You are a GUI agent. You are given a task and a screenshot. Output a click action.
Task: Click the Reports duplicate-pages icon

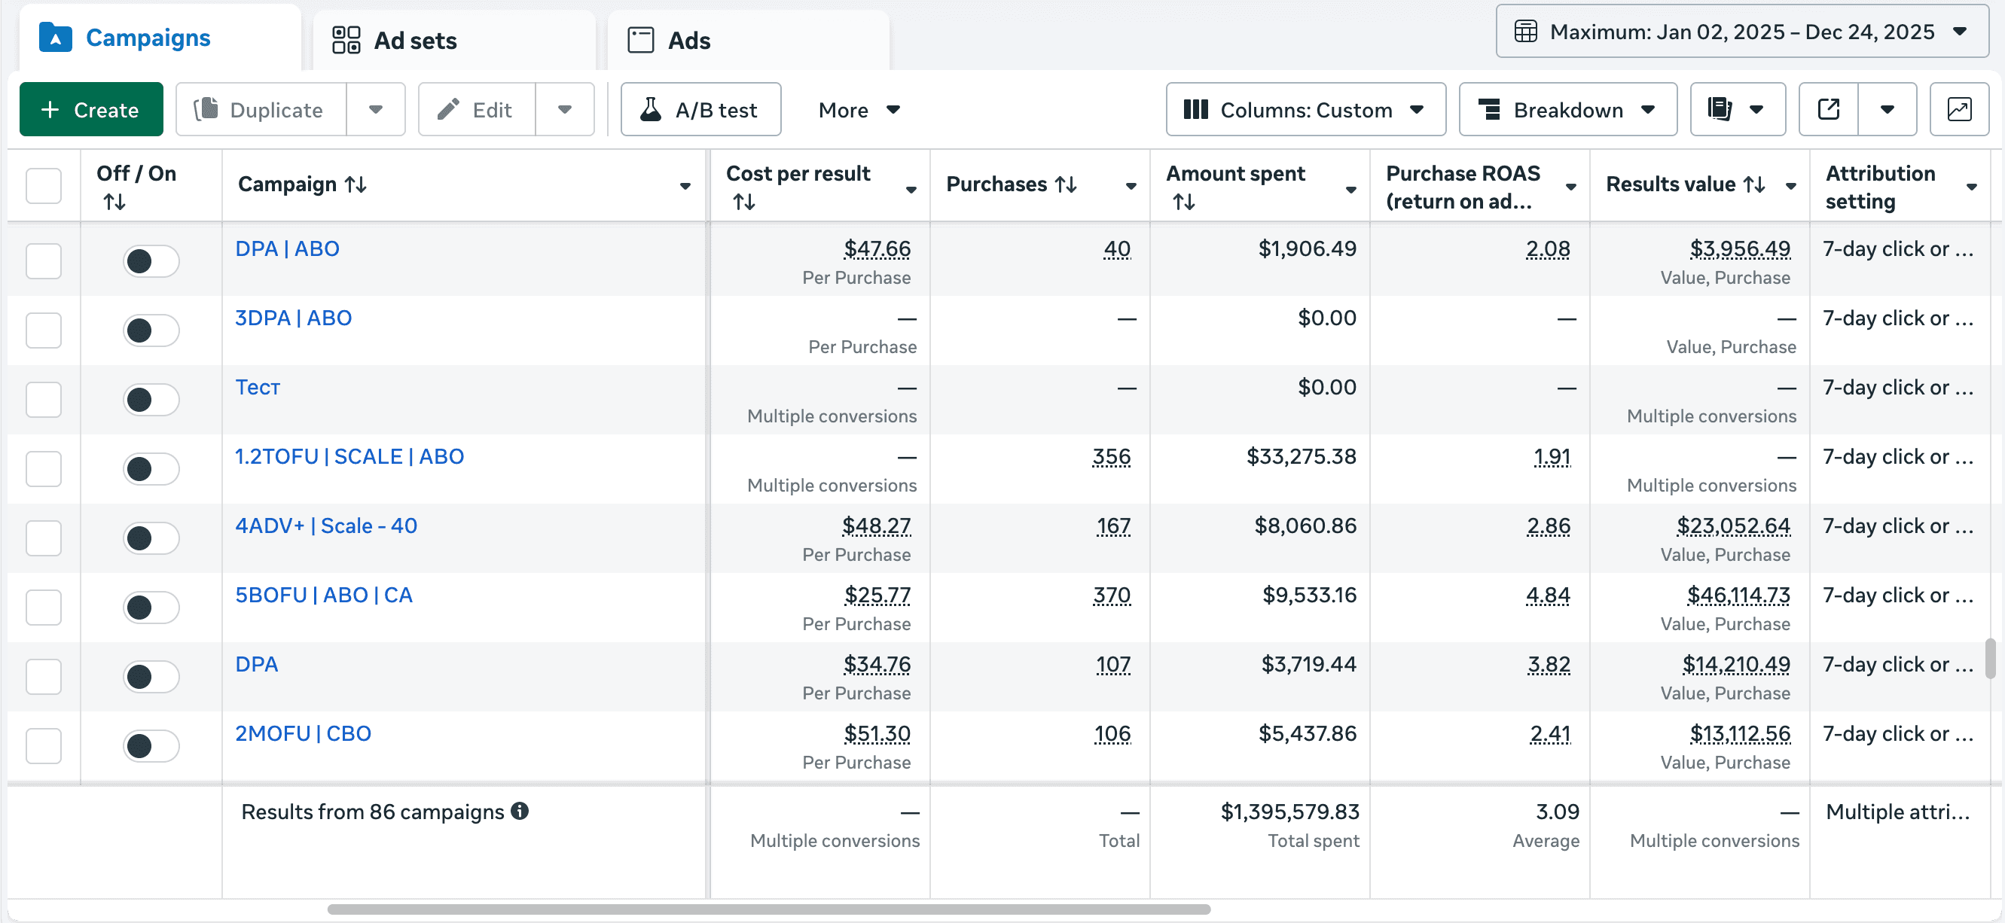click(x=1721, y=109)
